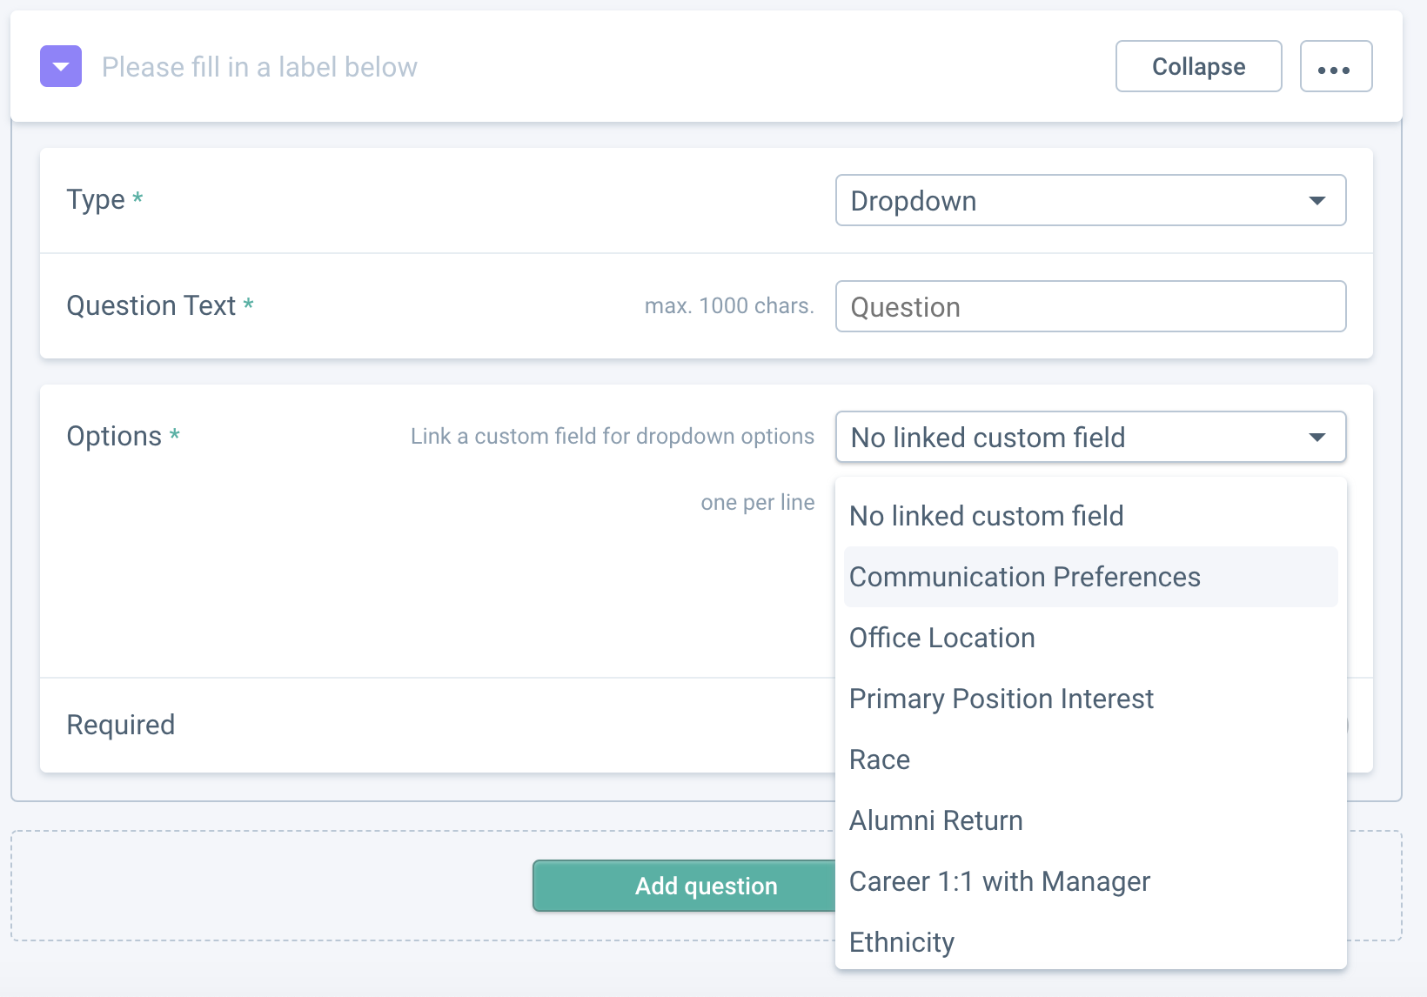Pick Primary Position Interest custom field
Screen dimensions: 1427x997
(x=1090, y=699)
